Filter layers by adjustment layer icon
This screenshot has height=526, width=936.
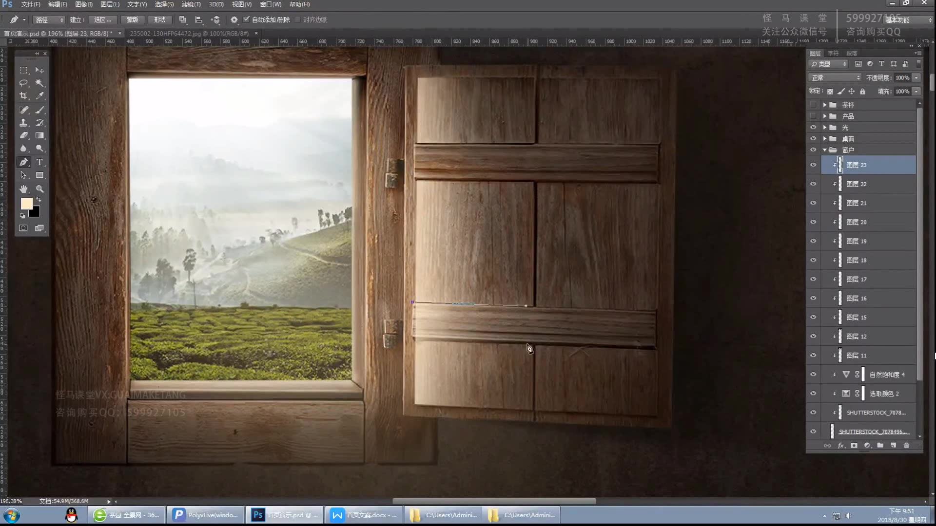click(870, 64)
